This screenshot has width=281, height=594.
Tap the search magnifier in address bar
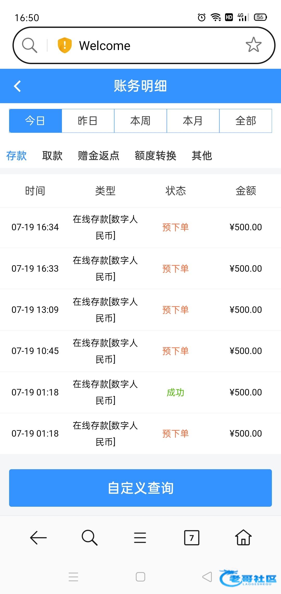(x=29, y=45)
